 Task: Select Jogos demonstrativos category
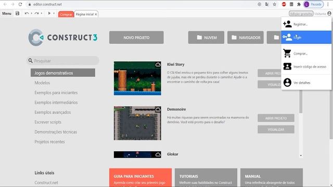point(63,73)
